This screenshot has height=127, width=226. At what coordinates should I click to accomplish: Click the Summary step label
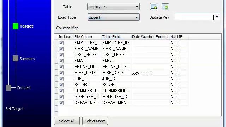27,59
